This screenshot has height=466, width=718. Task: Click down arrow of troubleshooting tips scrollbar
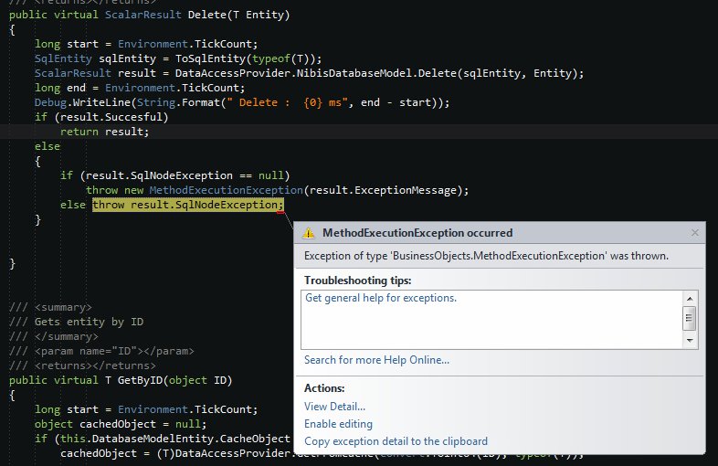(x=690, y=341)
